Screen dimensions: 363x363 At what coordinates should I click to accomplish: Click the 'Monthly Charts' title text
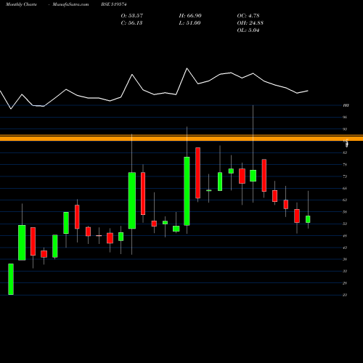click(x=21, y=4)
